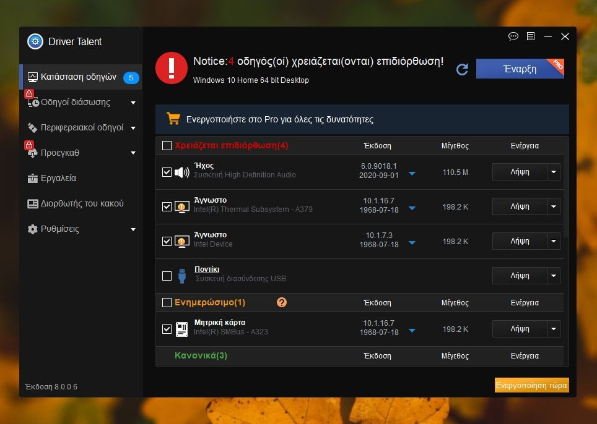Expand the Ρυθμίσεις sidebar menu arrow
597x424 pixels.
tap(133, 229)
